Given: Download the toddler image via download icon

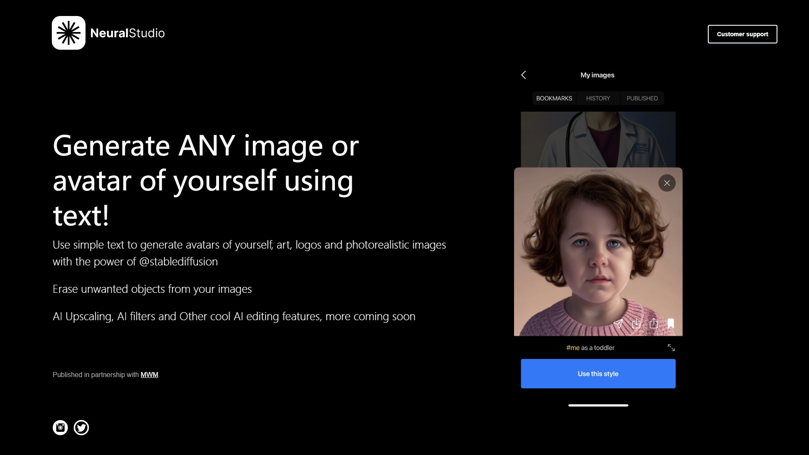Looking at the screenshot, I should (636, 324).
